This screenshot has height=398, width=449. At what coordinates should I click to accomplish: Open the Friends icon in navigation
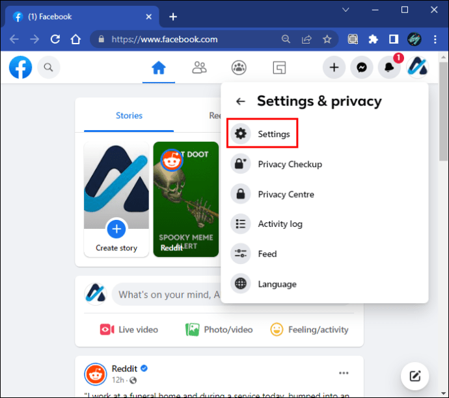click(x=199, y=67)
